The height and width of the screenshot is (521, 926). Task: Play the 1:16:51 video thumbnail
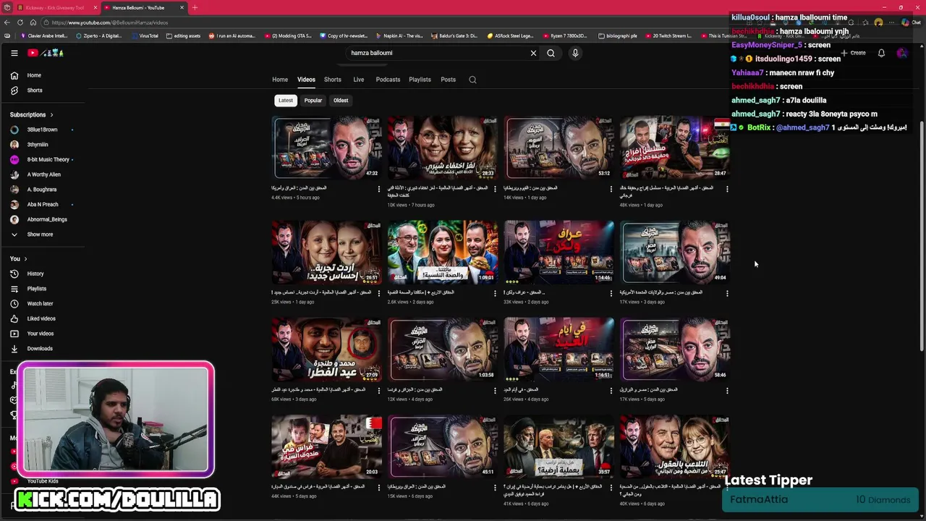pos(559,349)
